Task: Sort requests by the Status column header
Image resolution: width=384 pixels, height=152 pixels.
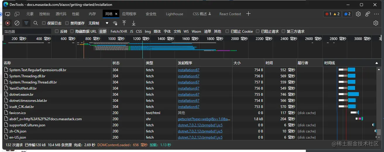Action: (128, 63)
